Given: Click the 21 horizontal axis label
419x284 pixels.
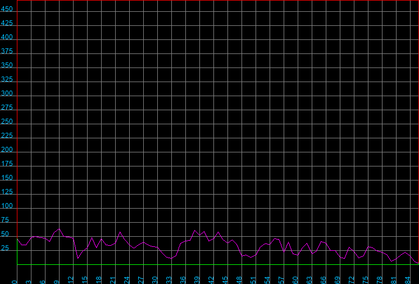Looking at the screenshot, I should coord(113,280).
